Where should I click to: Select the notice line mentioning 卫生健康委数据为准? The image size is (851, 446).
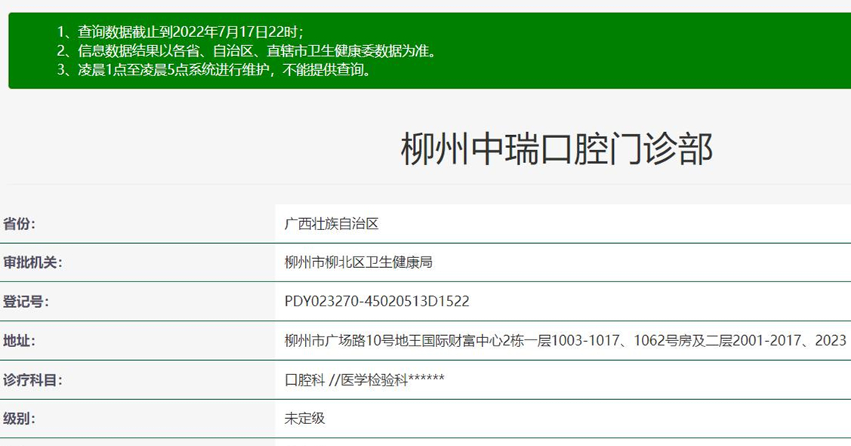pyautogui.click(x=247, y=51)
